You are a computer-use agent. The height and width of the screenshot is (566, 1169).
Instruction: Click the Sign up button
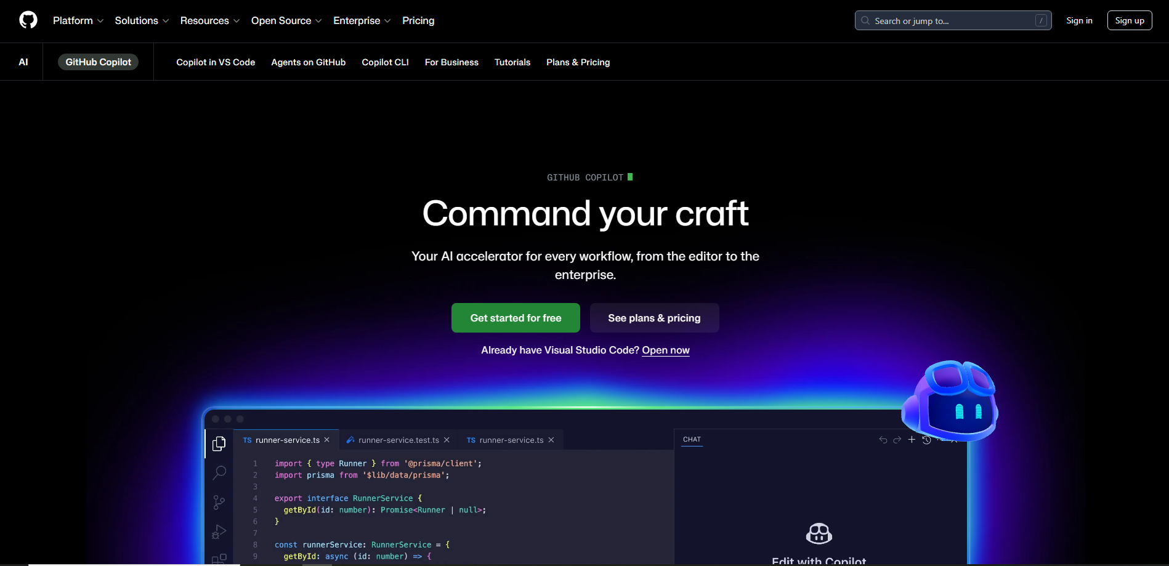1130,20
